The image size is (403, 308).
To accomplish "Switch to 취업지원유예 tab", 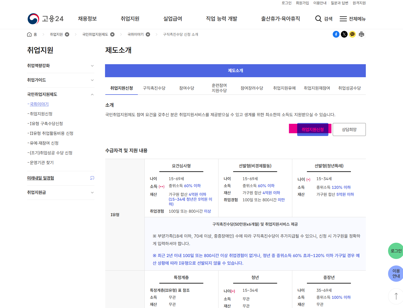I will [284, 88].
